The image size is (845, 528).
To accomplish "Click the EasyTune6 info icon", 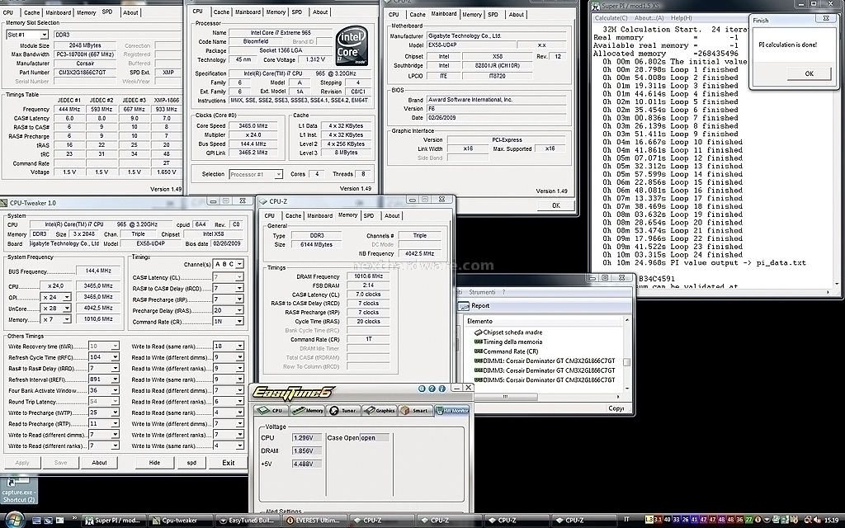I will tap(442, 389).
